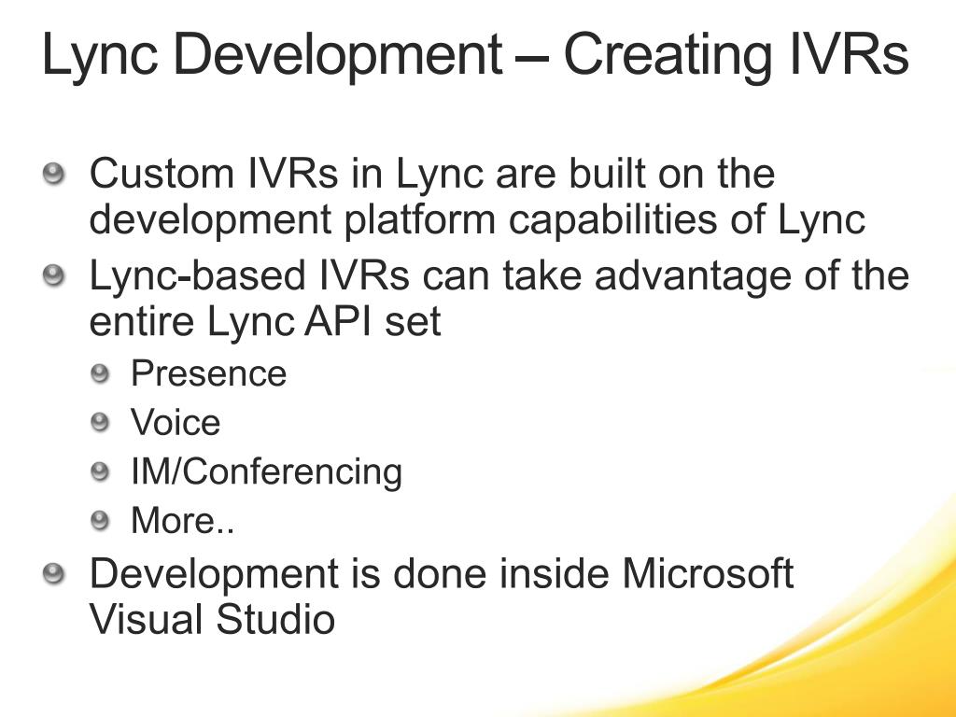Screen dimensions: 956x717
Task: Click the 'Voice' sub-bullet text
Action: click(176, 422)
